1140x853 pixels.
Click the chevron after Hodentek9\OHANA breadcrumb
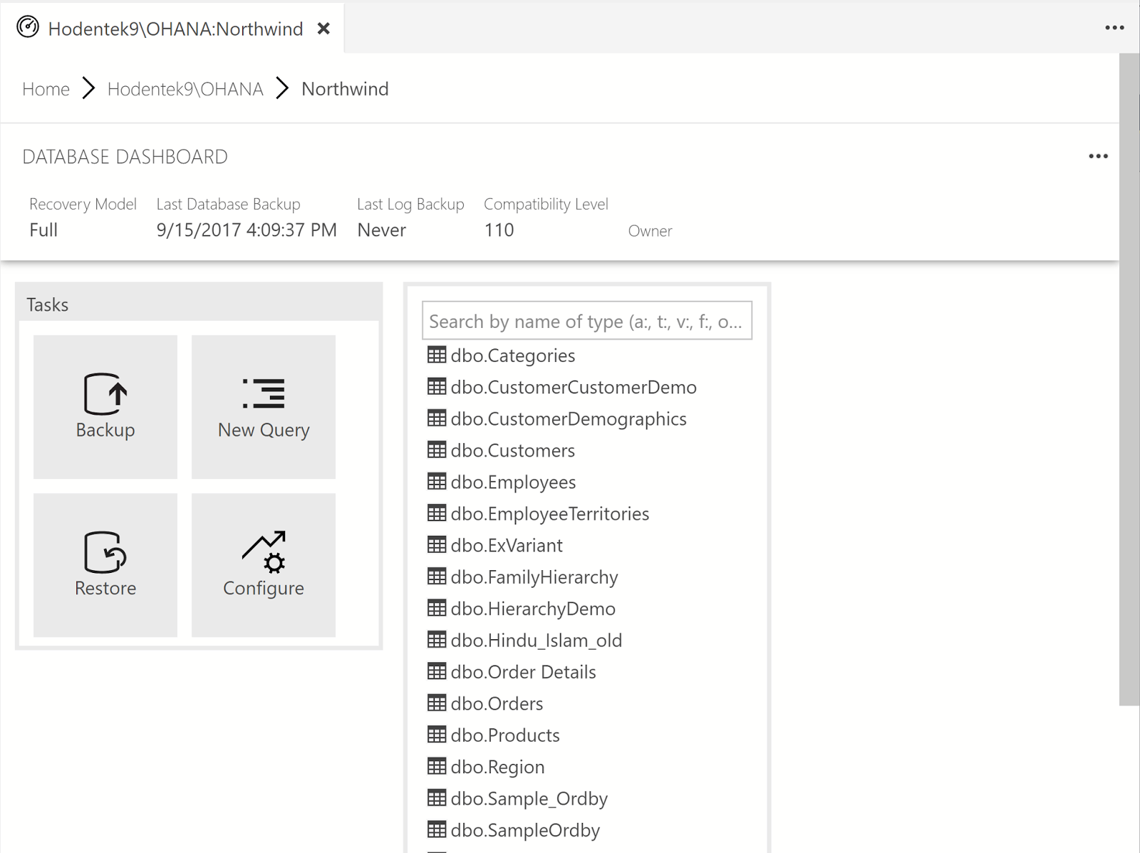[x=283, y=88]
